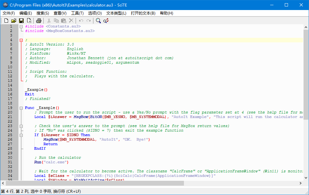Click the "calc.exe" string on line 31
309x195 pixels.
pos(55,162)
